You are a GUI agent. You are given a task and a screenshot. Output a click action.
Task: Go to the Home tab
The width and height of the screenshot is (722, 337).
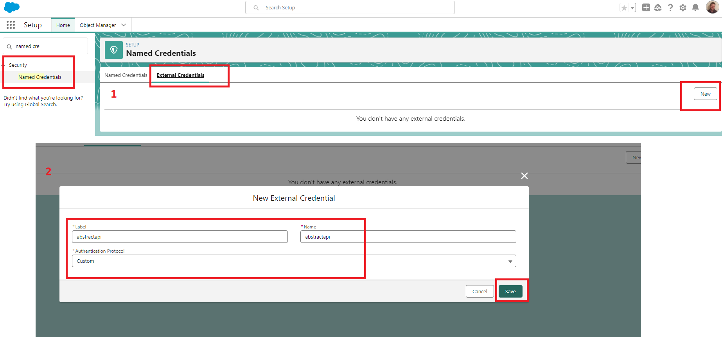tap(63, 25)
